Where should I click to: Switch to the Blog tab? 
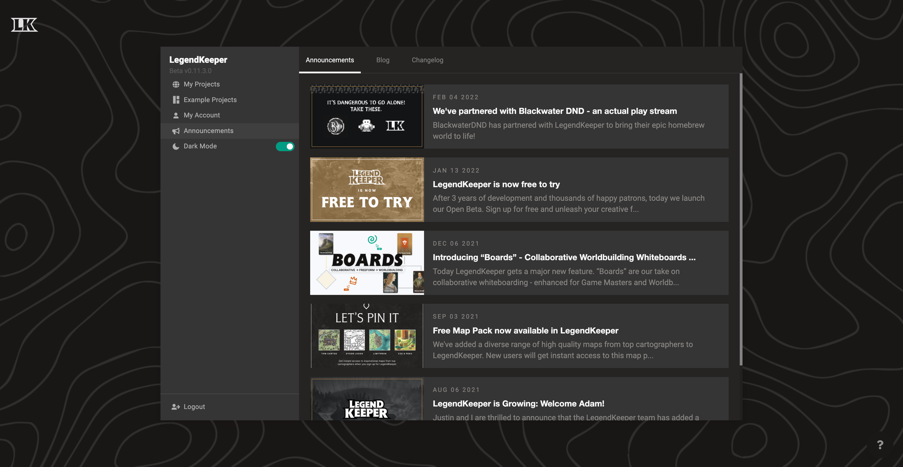tap(382, 60)
